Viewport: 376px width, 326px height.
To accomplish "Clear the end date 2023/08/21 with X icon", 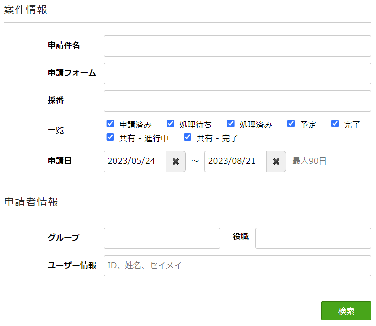I will pos(276,162).
